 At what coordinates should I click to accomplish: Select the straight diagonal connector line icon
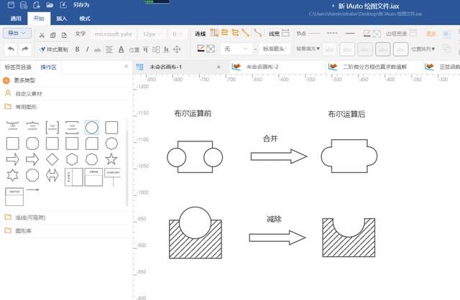[246, 33]
